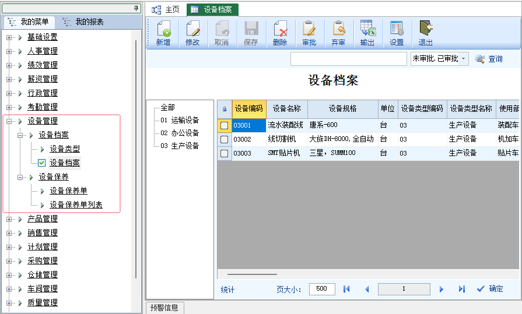Go to last page with pager icon
Viewport: 522px width, 314px height.
(462, 289)
